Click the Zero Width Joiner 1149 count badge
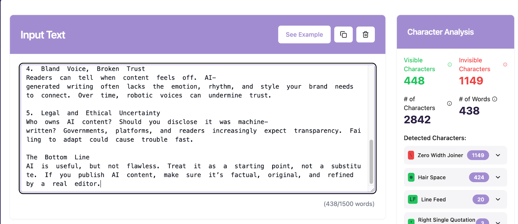The width and height of the screenshot is (518, 224). tap(478, 155)
